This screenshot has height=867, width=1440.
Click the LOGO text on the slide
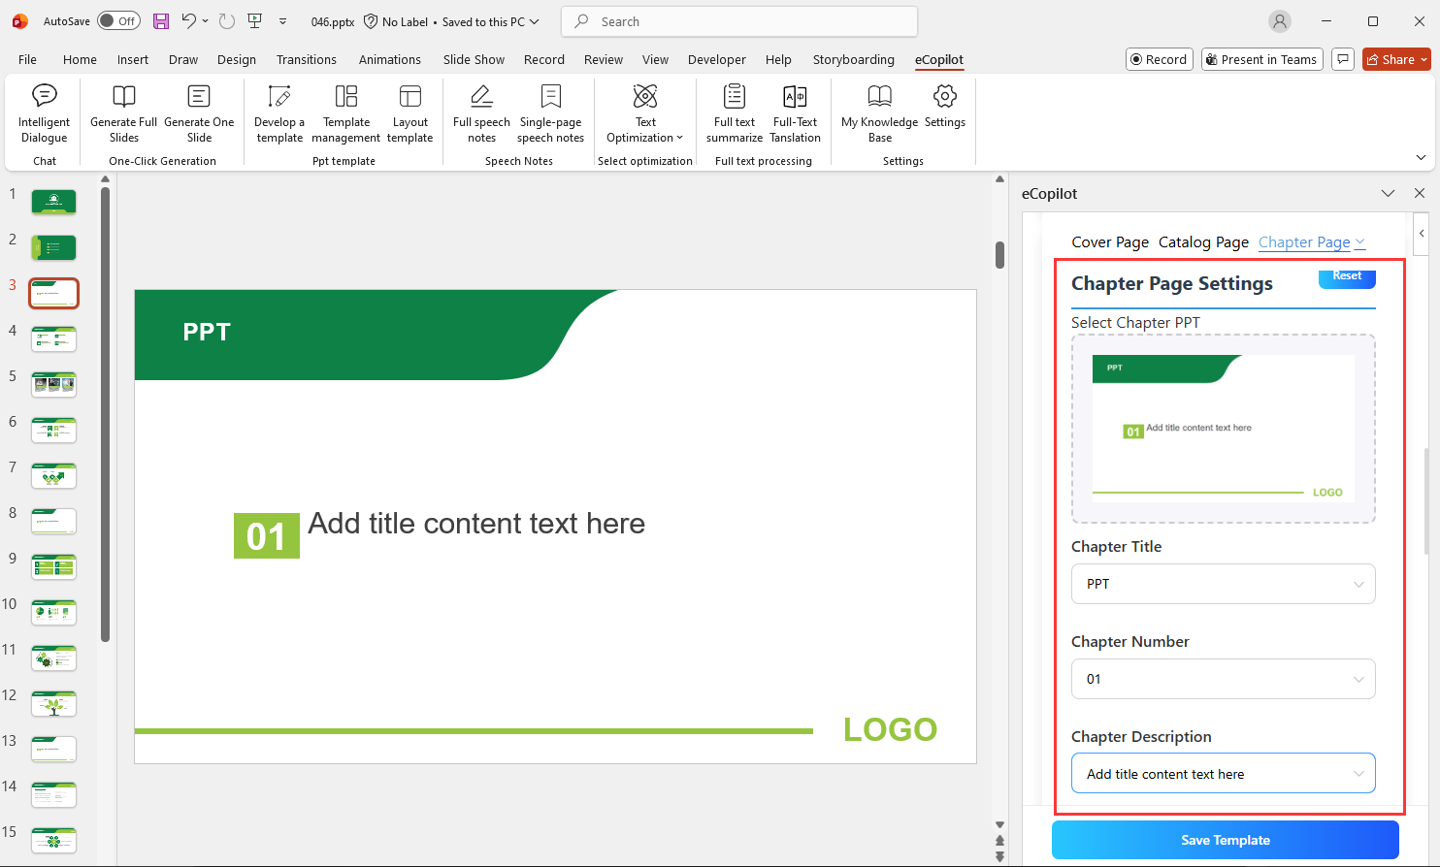890,729
